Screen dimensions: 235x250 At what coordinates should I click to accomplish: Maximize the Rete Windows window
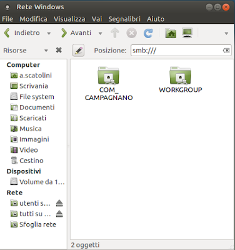tap(217, 7)
